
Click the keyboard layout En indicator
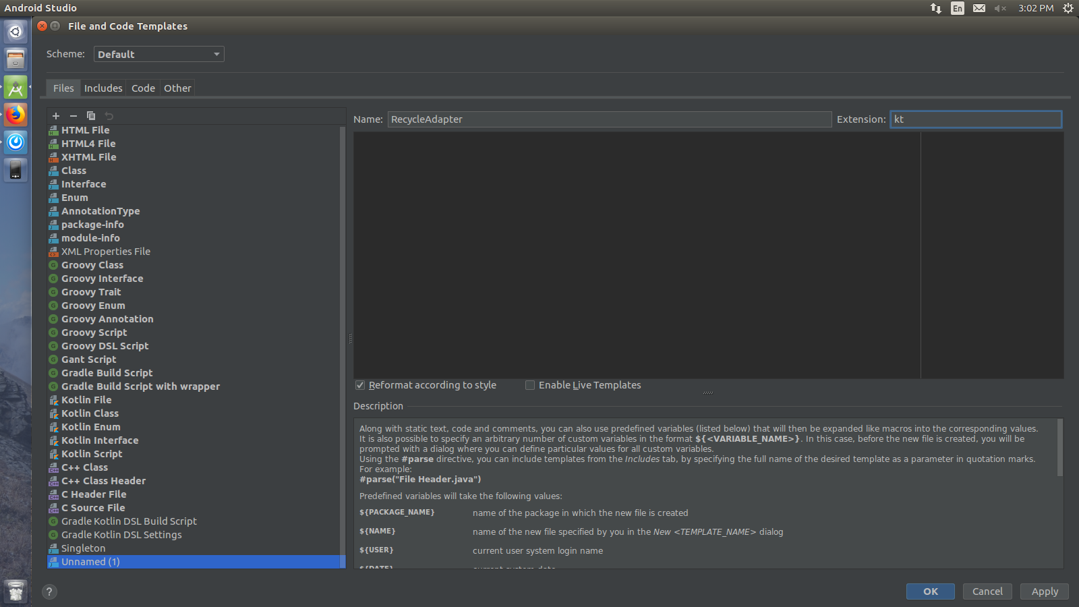coord(958,8)
